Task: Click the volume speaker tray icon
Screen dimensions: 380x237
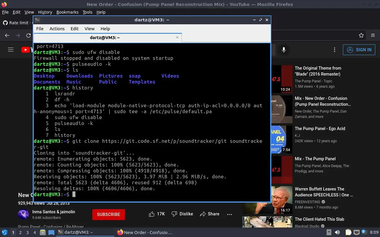Action: 337,233
